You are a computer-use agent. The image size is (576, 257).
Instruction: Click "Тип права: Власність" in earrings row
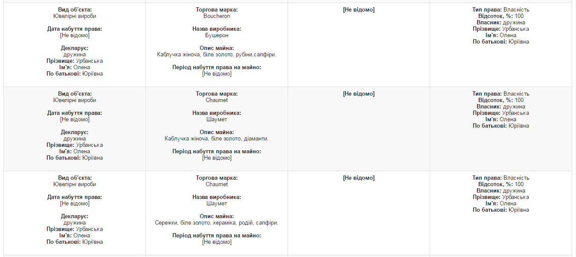point(501,178)
